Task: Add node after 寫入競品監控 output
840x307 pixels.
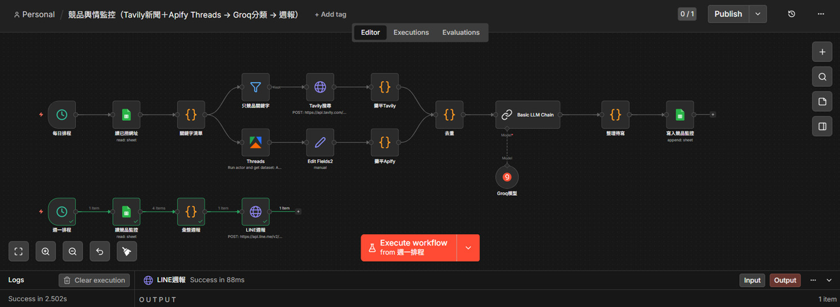Action: [x=713, y=115]
